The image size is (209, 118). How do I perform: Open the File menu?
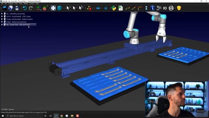pos(2,4)
